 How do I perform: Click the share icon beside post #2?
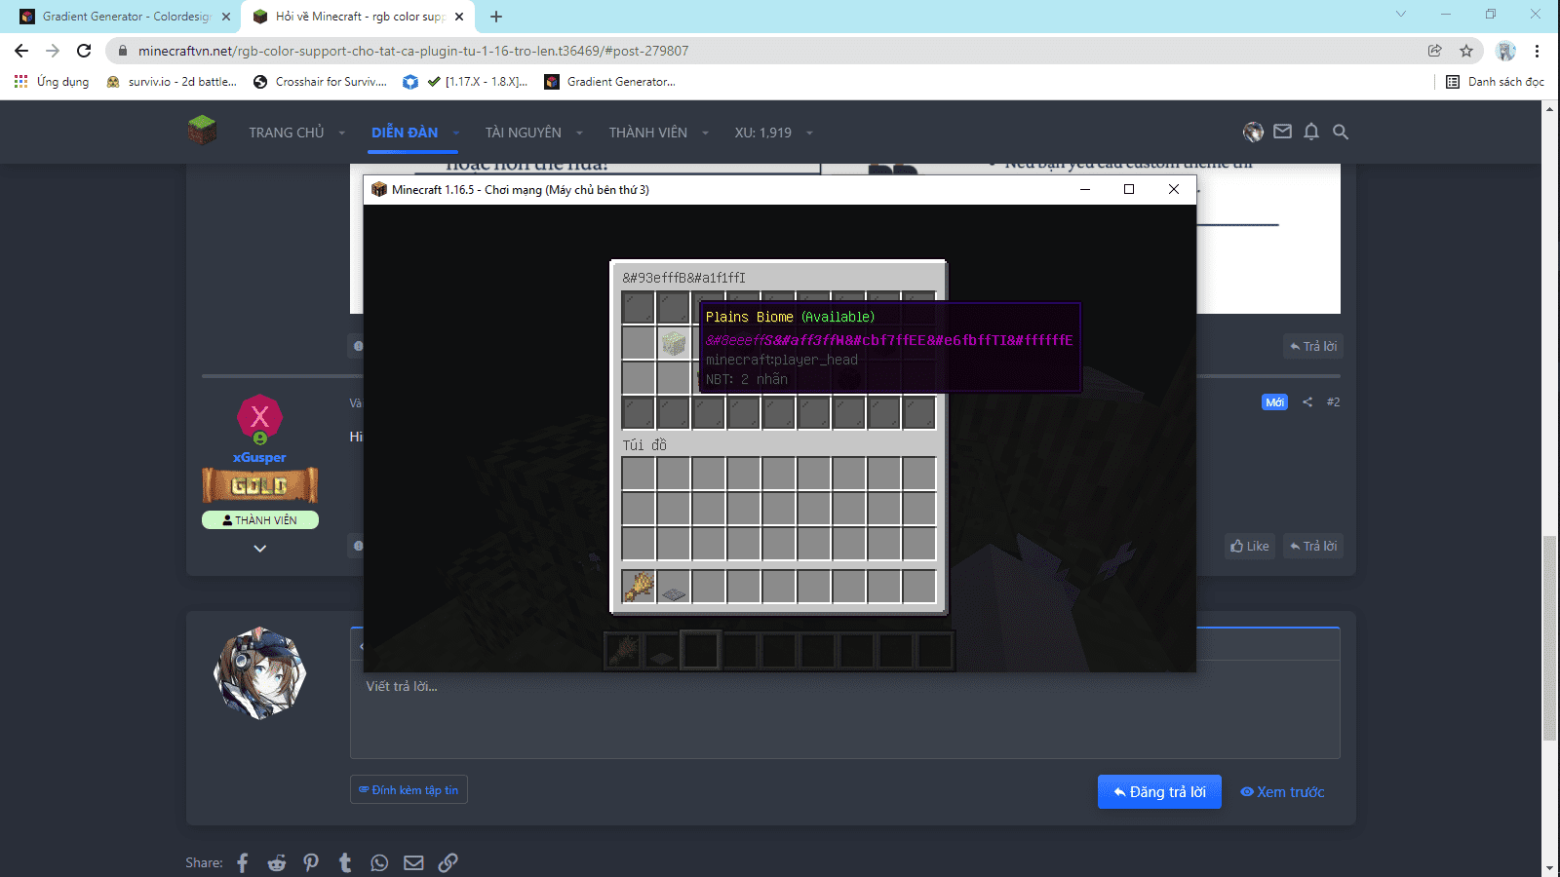[x=1307, y=401]
